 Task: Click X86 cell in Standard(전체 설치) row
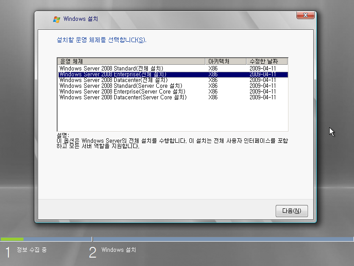[x=213, y=69]
